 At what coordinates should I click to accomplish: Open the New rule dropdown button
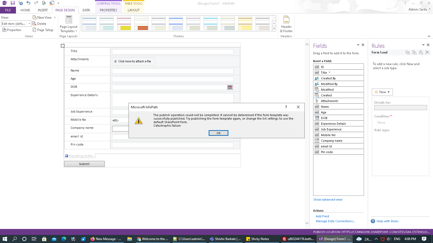pyautogui.click(x=382, y=92)
